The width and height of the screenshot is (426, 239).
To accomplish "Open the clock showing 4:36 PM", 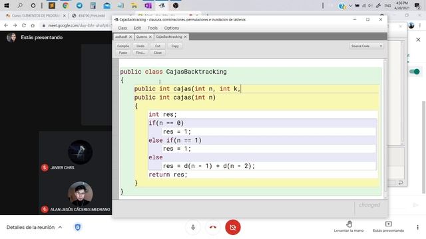I will click(402, 5).
